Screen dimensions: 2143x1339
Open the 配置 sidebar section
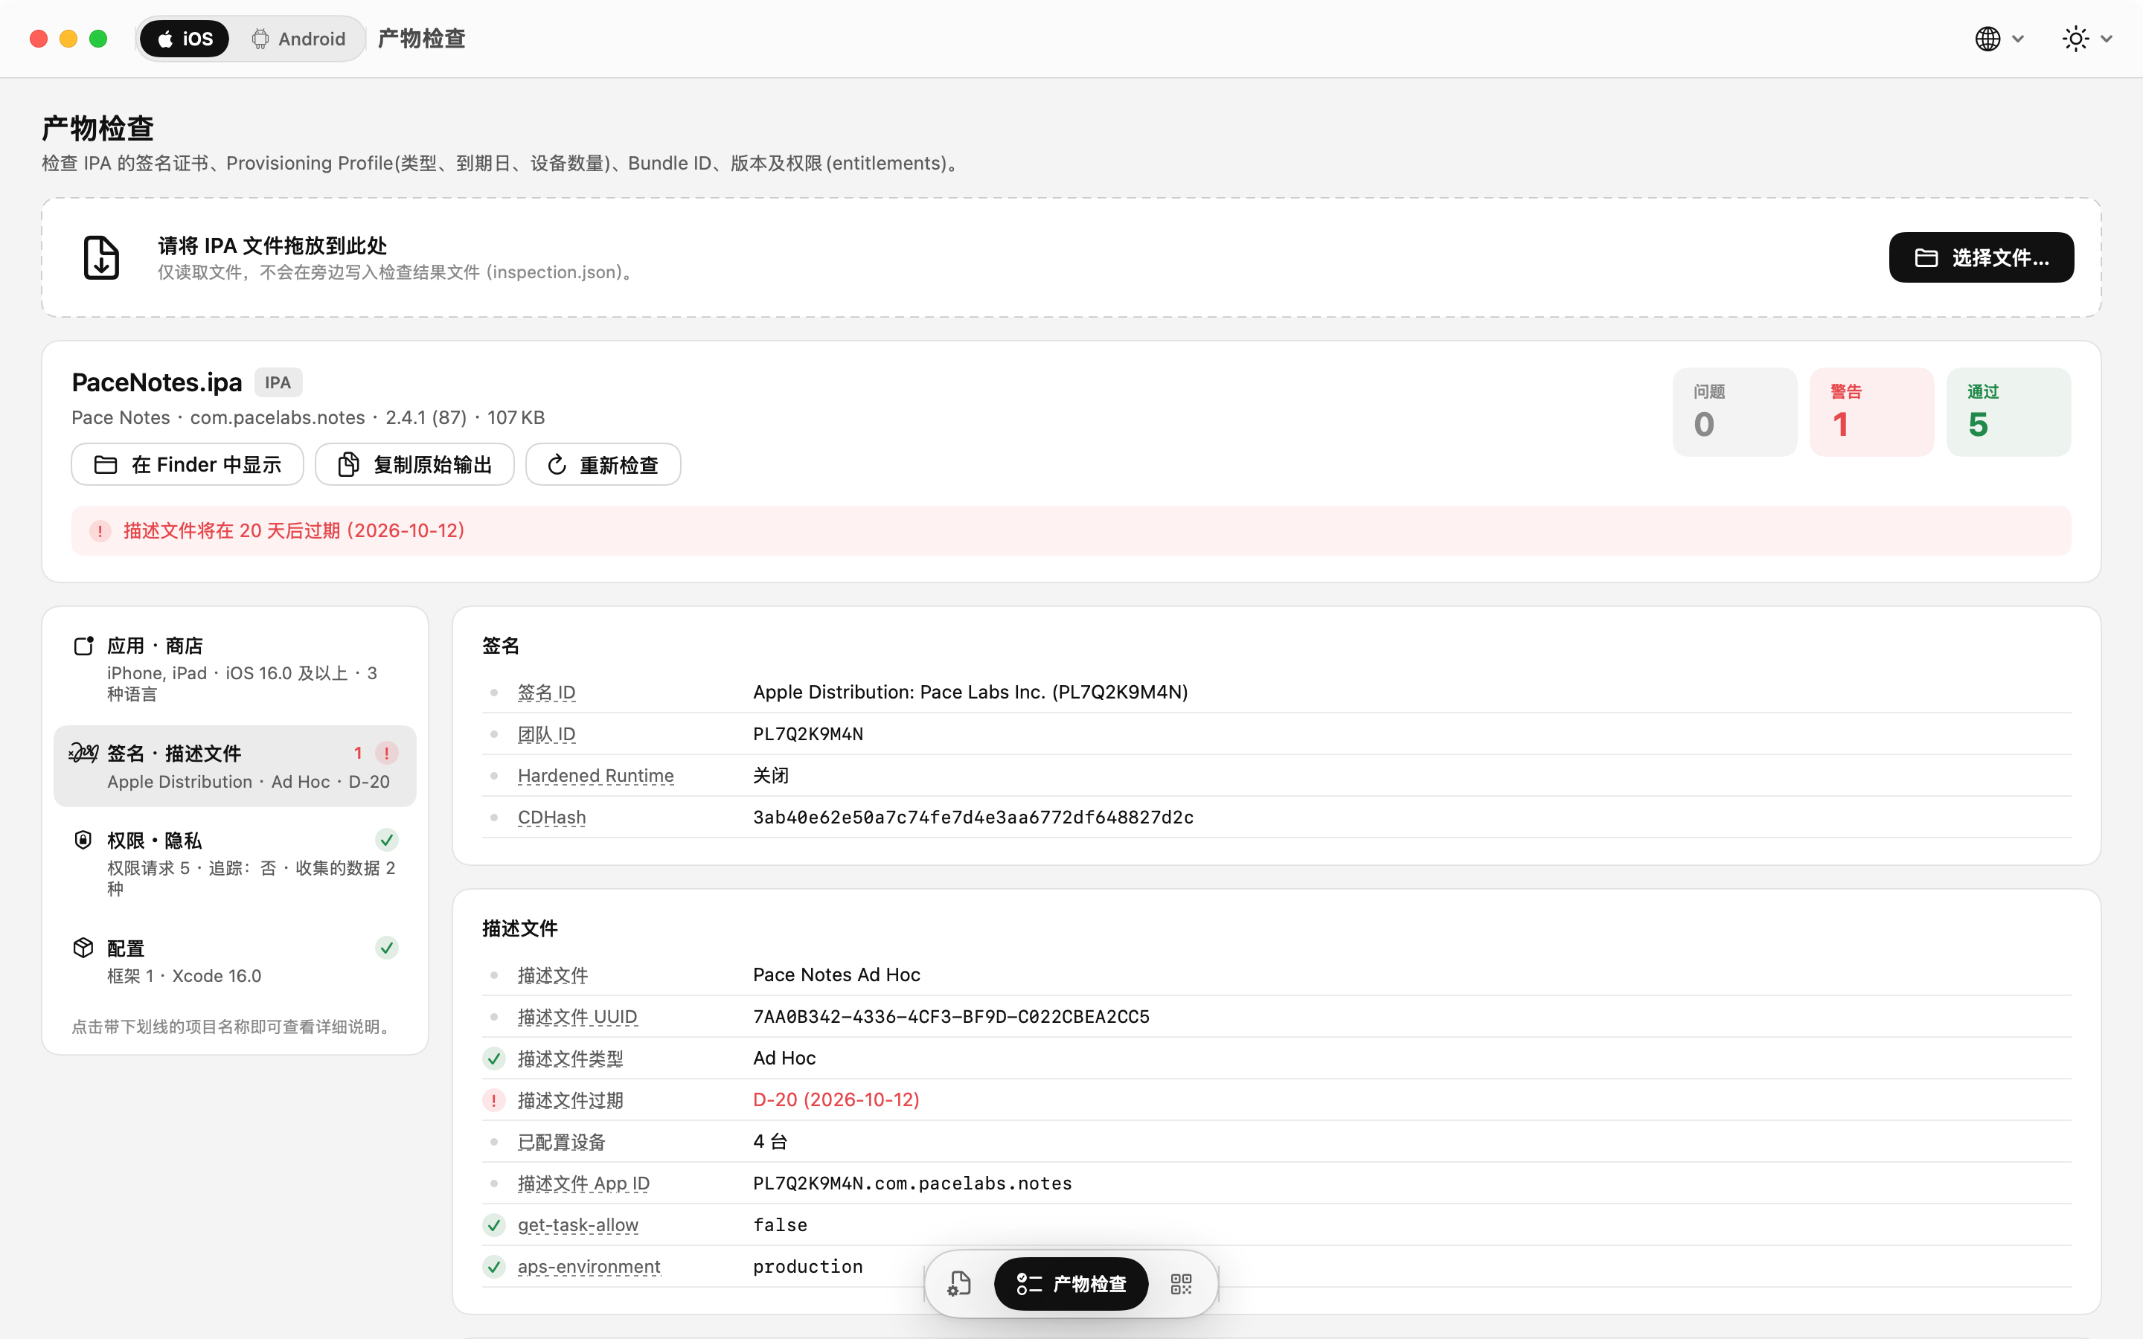click(x=234, y=961)
